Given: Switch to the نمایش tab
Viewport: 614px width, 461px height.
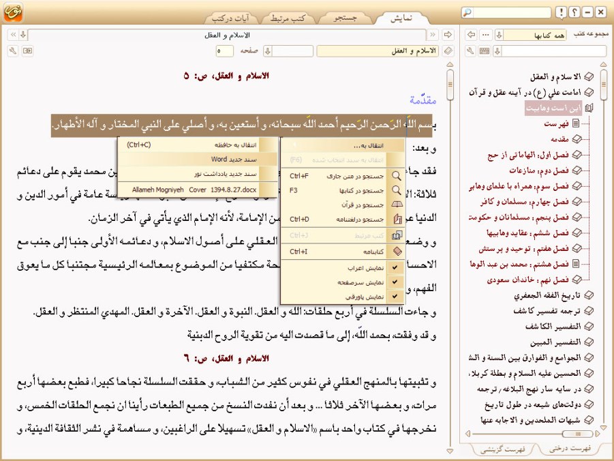Looking at the screenshot, I should 401,18.
